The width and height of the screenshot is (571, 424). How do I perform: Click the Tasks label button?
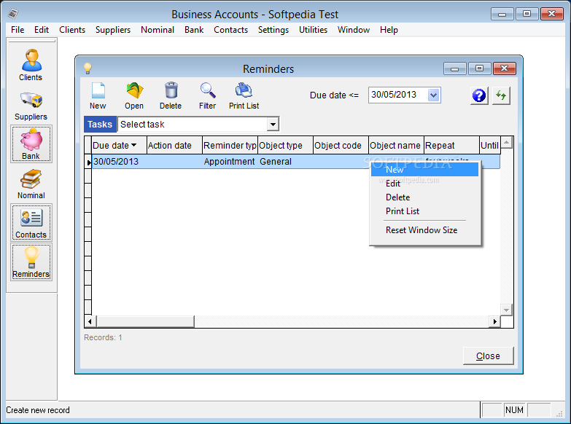coord(100,124)
